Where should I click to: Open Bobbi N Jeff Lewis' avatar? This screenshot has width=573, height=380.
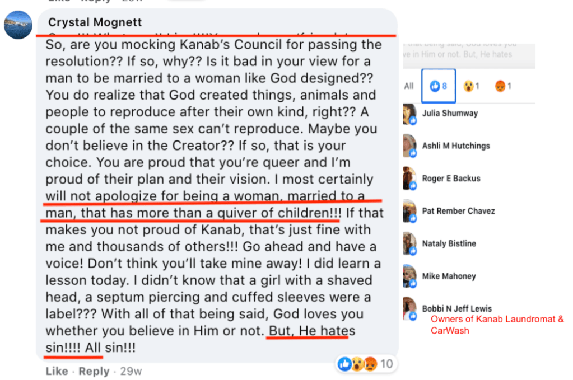(410, 308)
